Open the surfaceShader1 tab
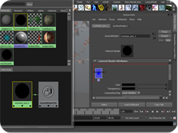This screenshot has width=178, height=133. pyautogui.click(x=118, y=26)
